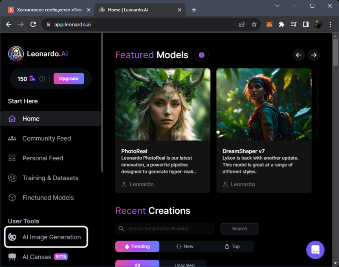Open the browser profile avatar
The image size is (339, 267).
click(x=318, y=24)
